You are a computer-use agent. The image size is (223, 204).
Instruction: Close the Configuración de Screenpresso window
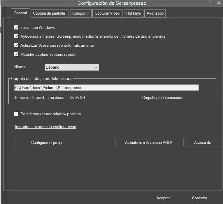click(219, 3)
